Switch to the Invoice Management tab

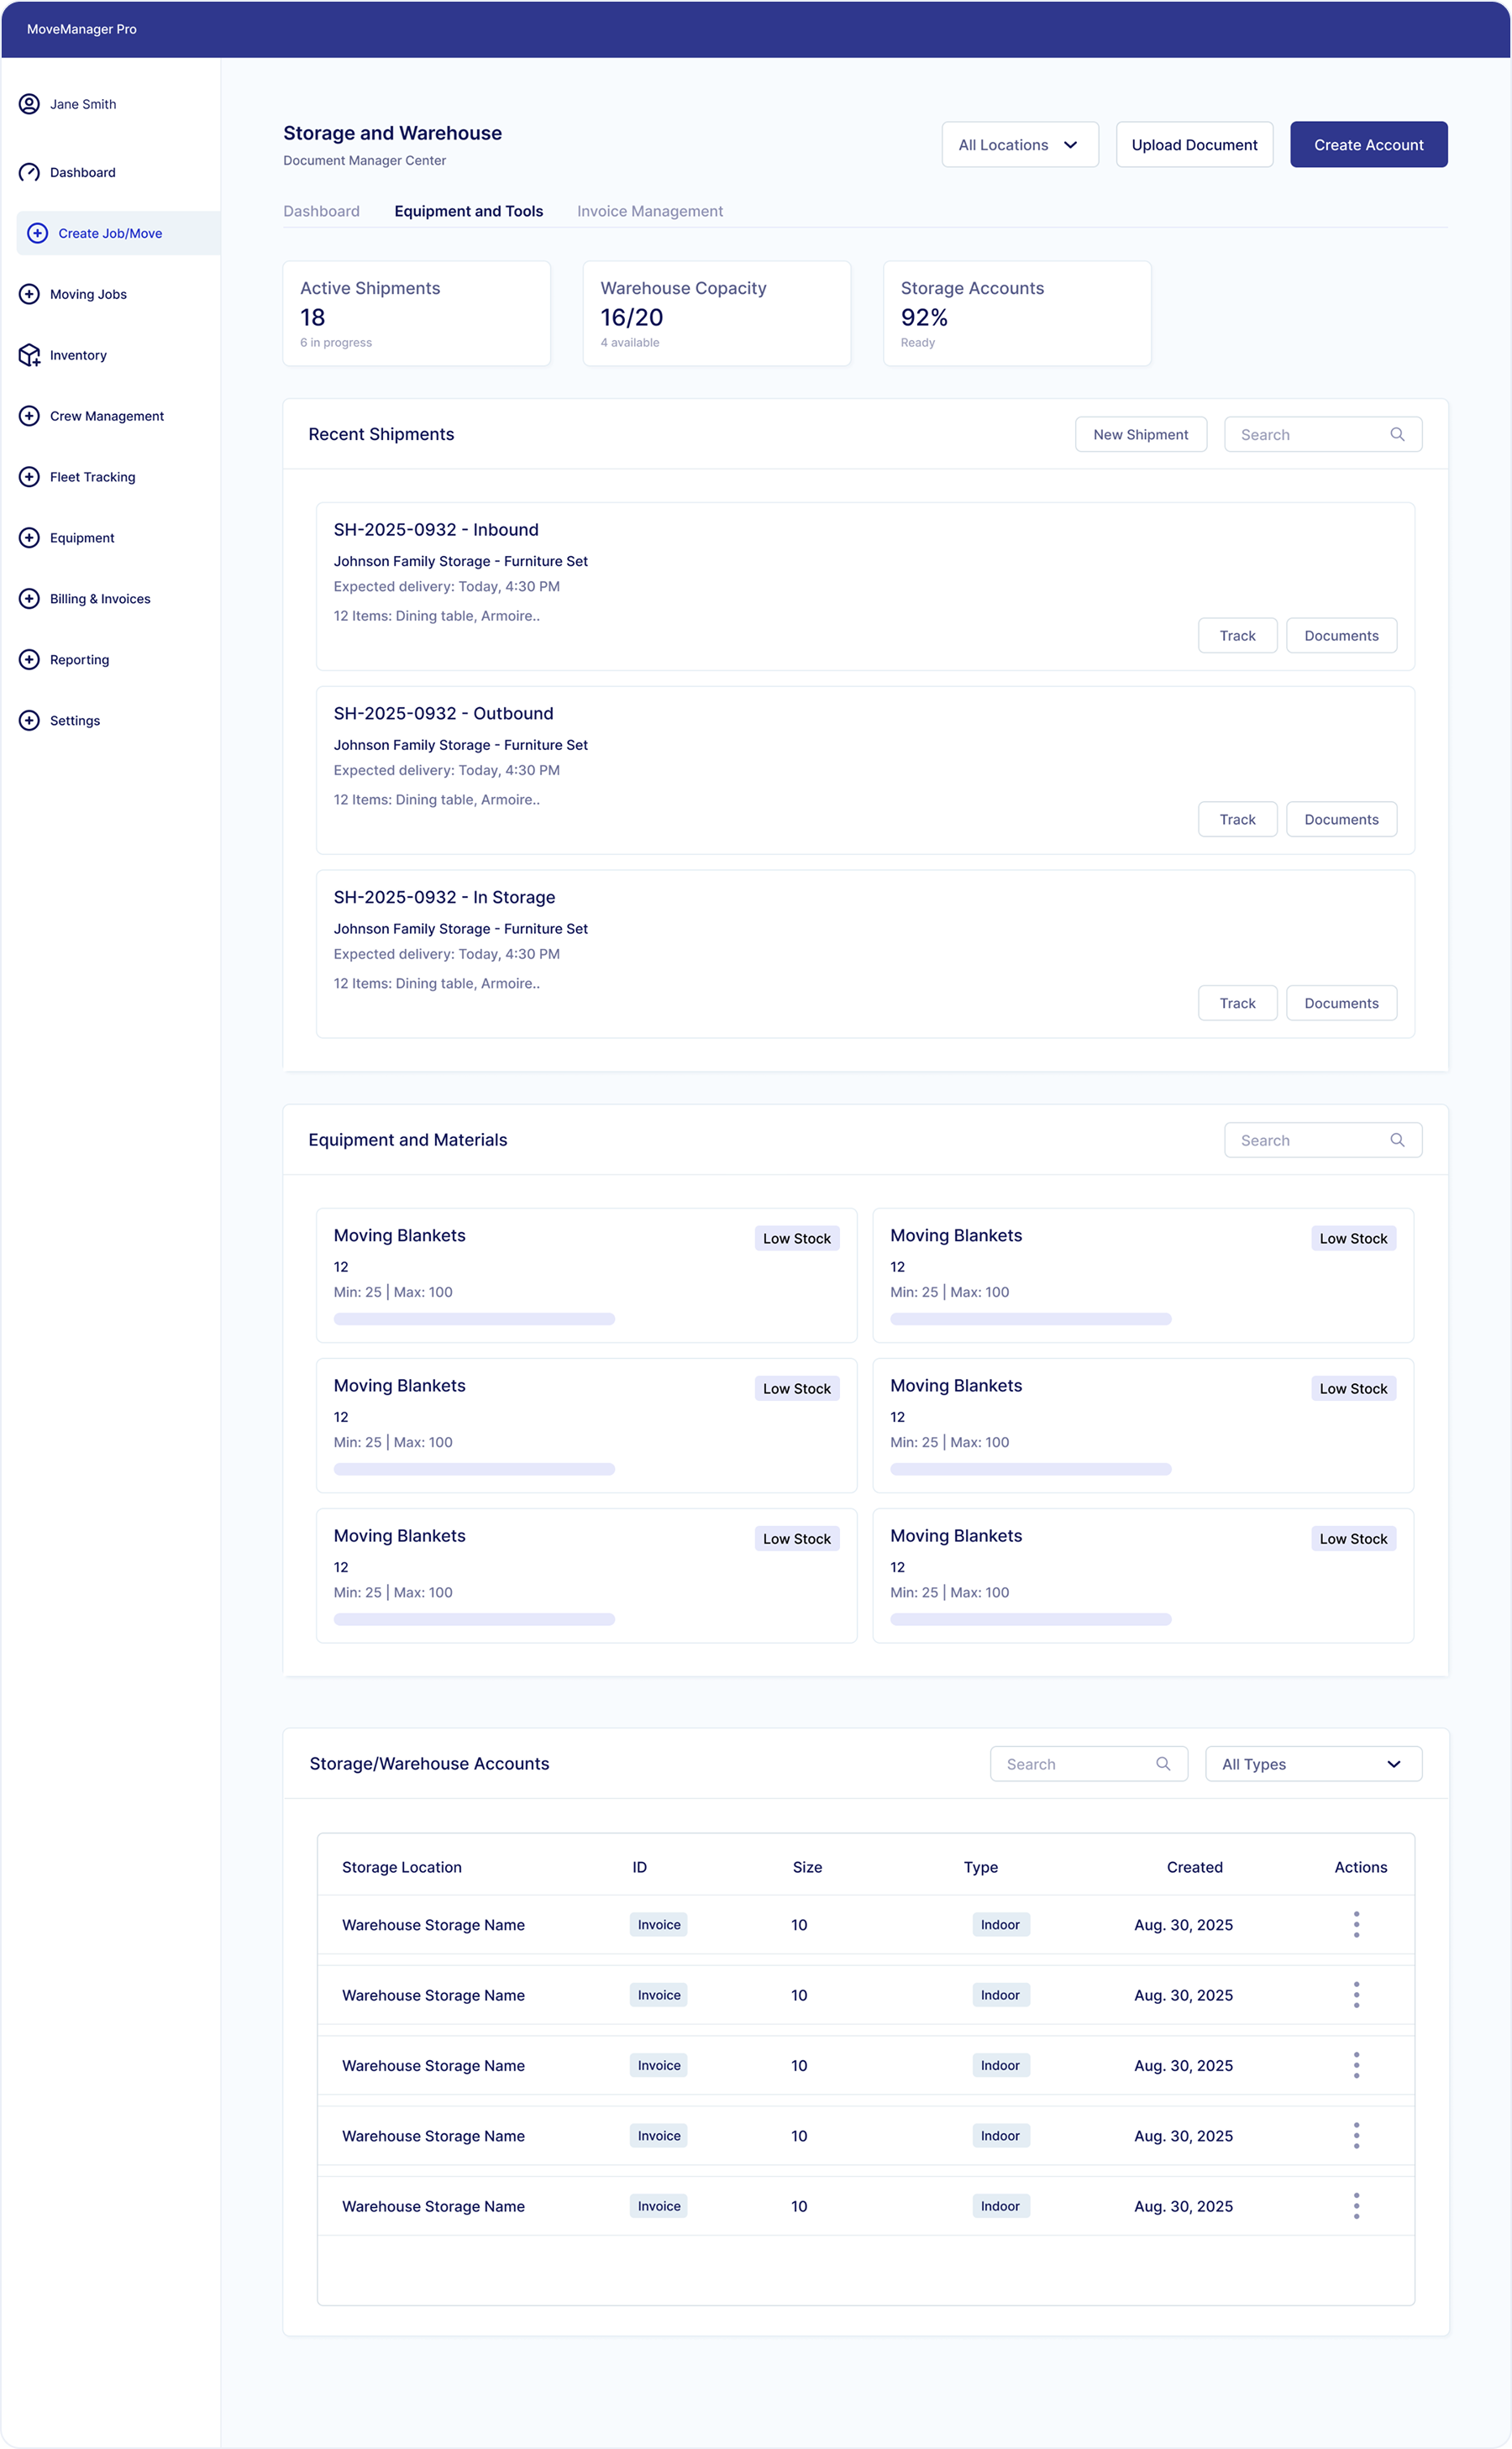(649, 212)
